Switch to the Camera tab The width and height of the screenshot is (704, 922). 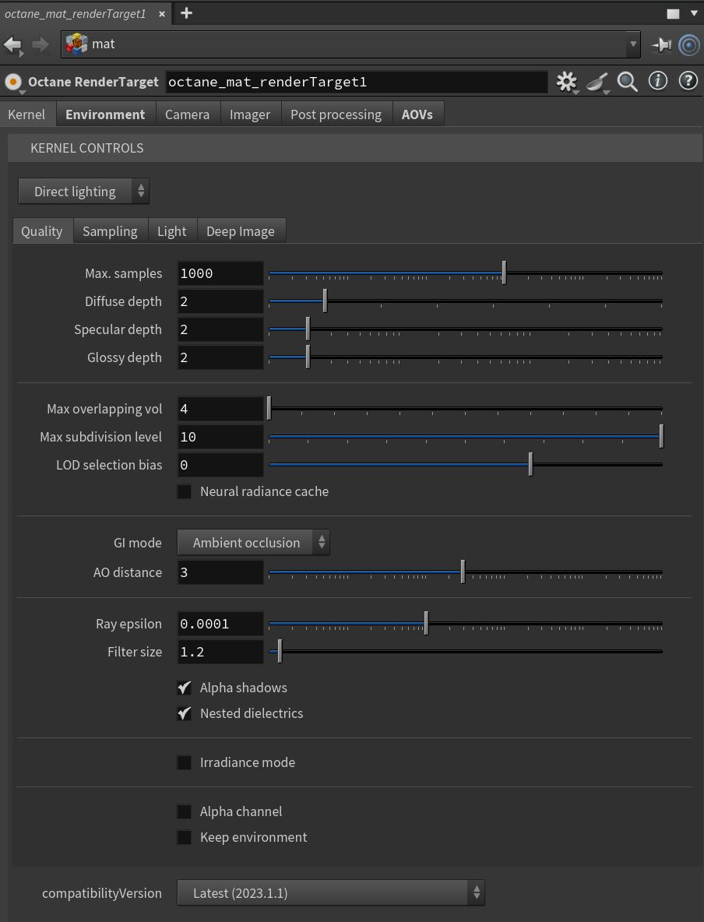(187, 114)
